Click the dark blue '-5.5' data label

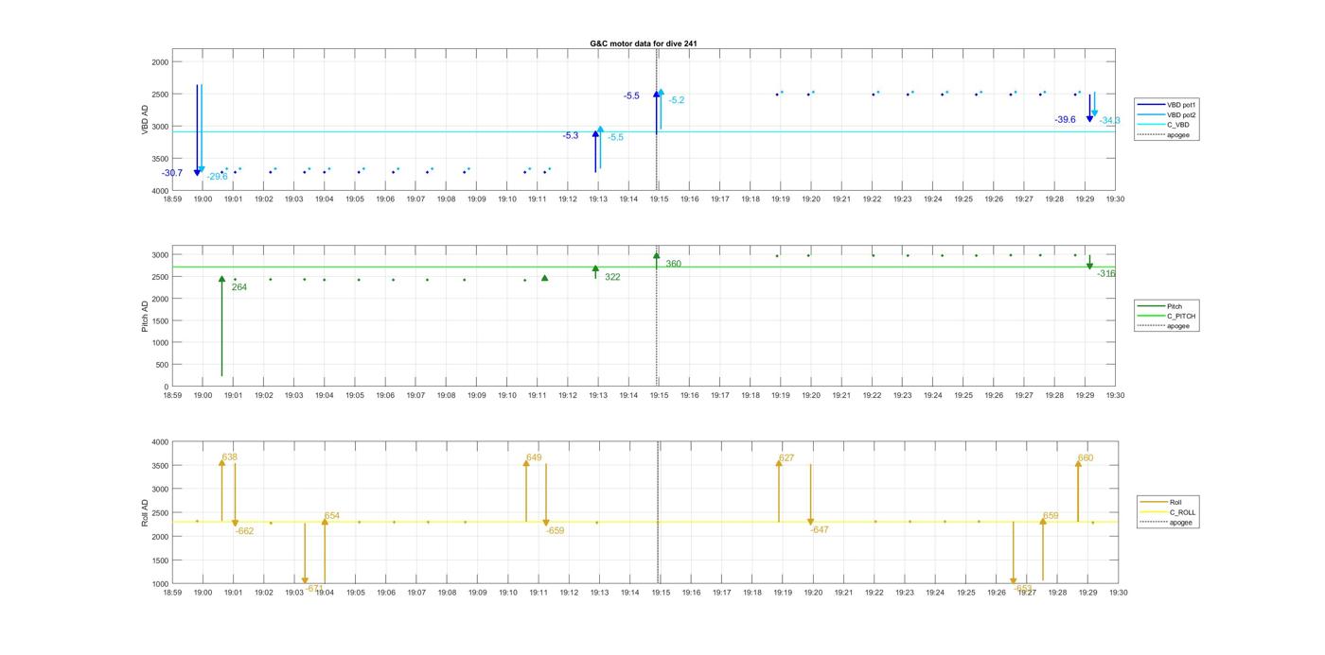[x=631, y=96]
